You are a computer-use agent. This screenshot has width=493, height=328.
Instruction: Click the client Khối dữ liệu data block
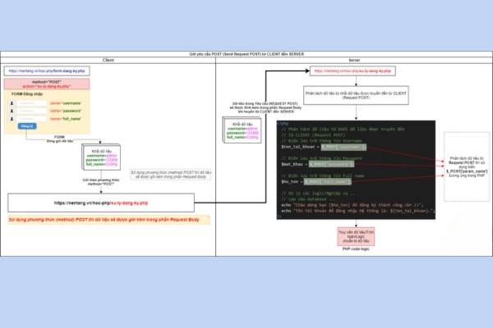101,157
